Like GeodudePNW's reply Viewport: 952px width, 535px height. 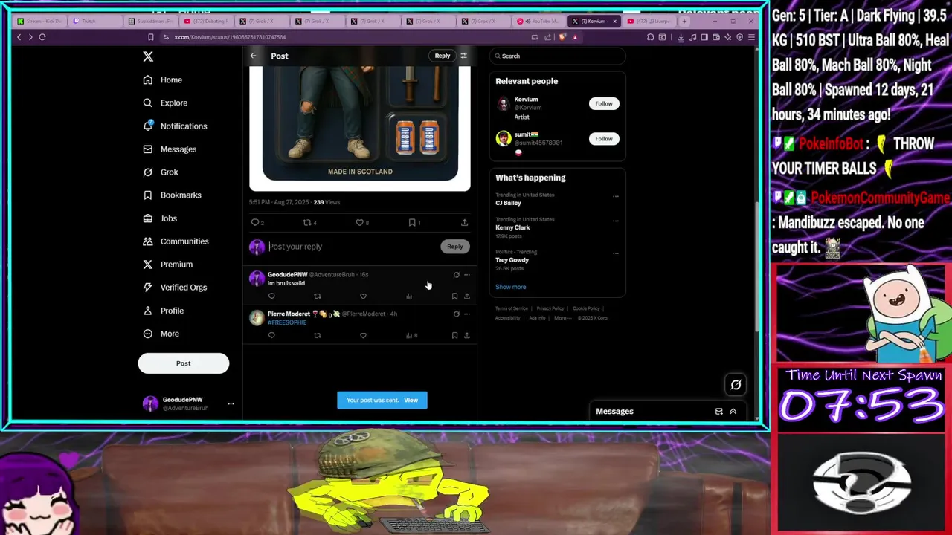363,296
